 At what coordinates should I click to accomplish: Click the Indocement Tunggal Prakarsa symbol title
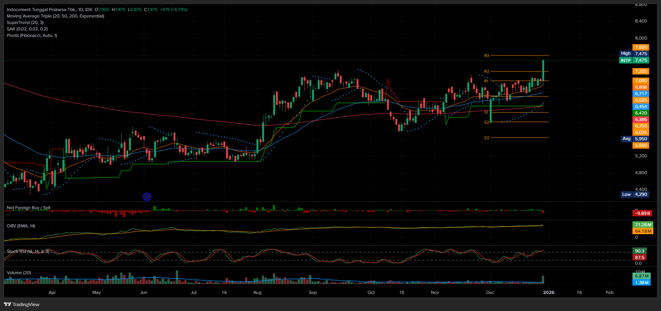click(49, 10)
